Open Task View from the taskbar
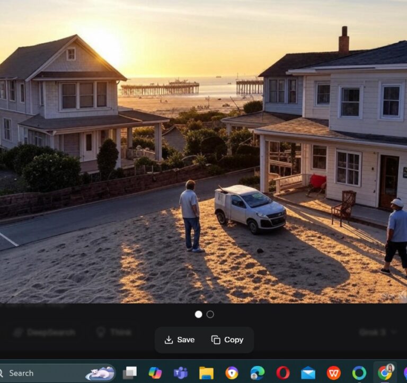407x383 pixels. pos(130,373)
